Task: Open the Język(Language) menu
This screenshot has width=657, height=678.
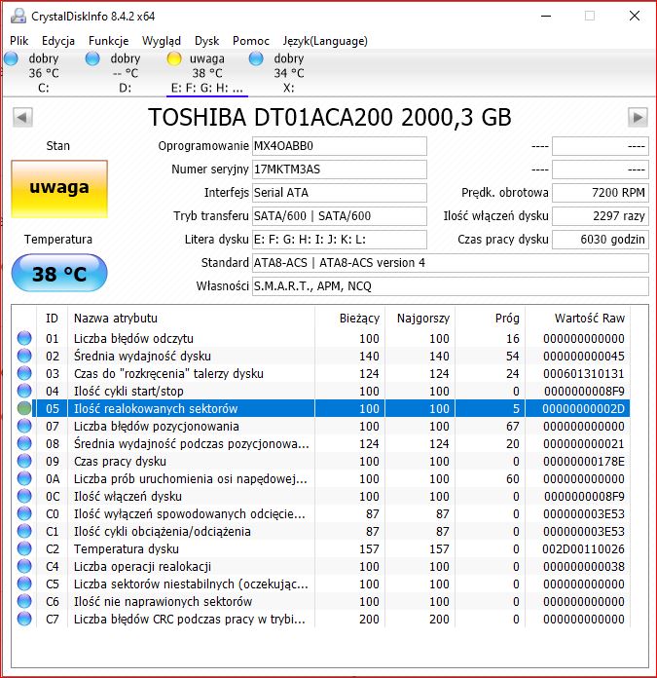Action: tap(325, 41)
